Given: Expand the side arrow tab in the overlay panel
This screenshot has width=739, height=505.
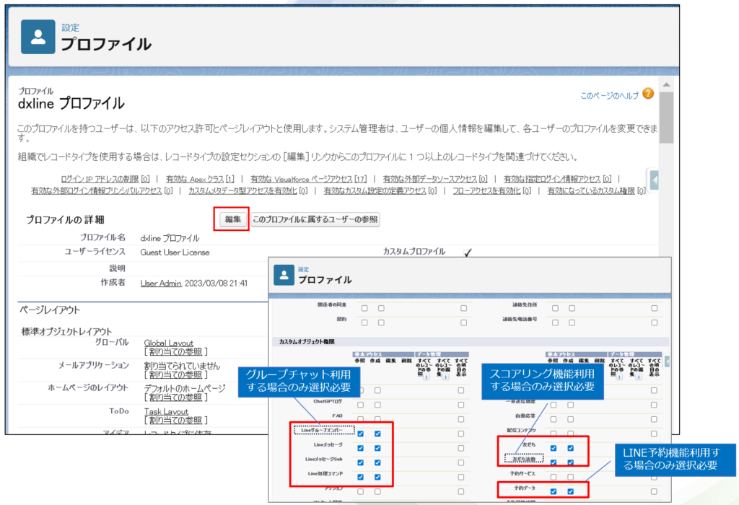Looking at the screenshot, I should [668, 361].
